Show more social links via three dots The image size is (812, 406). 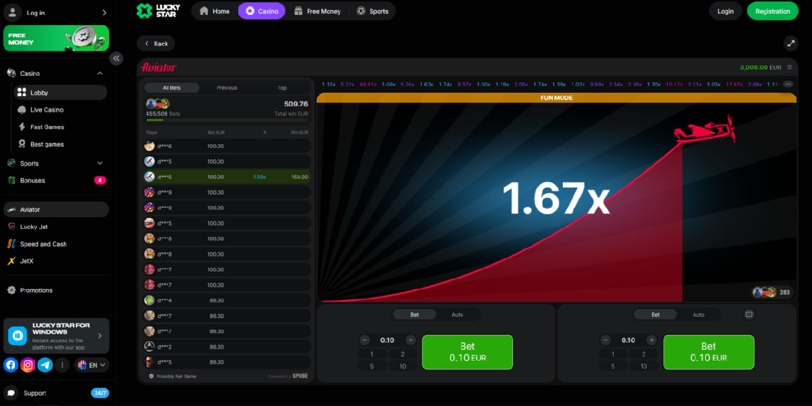pyautogui.click(x=62, y=365)
